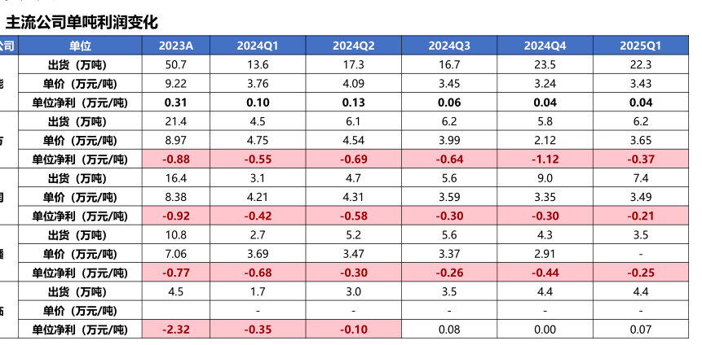Image resolution: width=702 pixels, height=345 pixels.
Task: Select the cell with value 7.06
Action: point(176,253)
